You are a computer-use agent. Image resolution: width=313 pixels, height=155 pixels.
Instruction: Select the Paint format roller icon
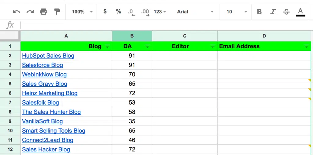click(57, 12)
